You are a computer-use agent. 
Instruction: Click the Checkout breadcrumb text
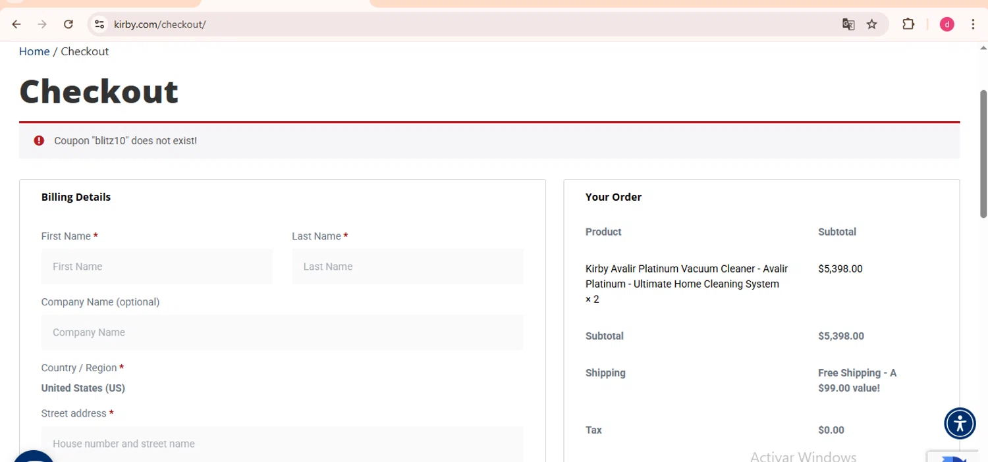coord(84,51)
